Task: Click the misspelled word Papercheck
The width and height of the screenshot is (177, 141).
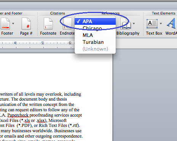Action: click(x=18, y=115)
